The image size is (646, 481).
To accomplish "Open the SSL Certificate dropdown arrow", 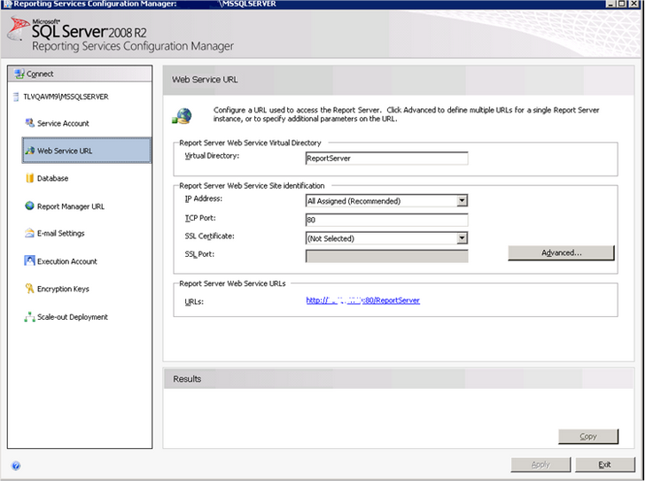I will [463, 238].
